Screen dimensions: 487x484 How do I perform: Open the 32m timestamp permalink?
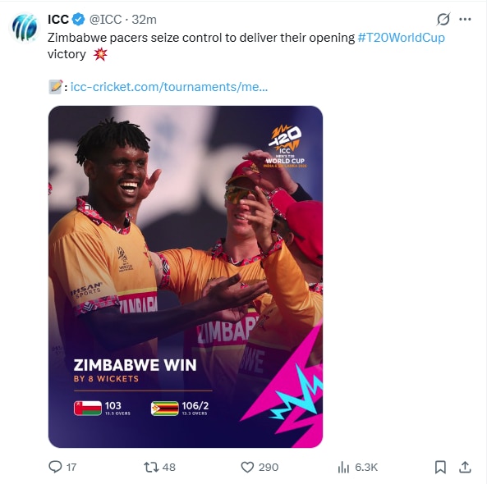tap(144, 20)
